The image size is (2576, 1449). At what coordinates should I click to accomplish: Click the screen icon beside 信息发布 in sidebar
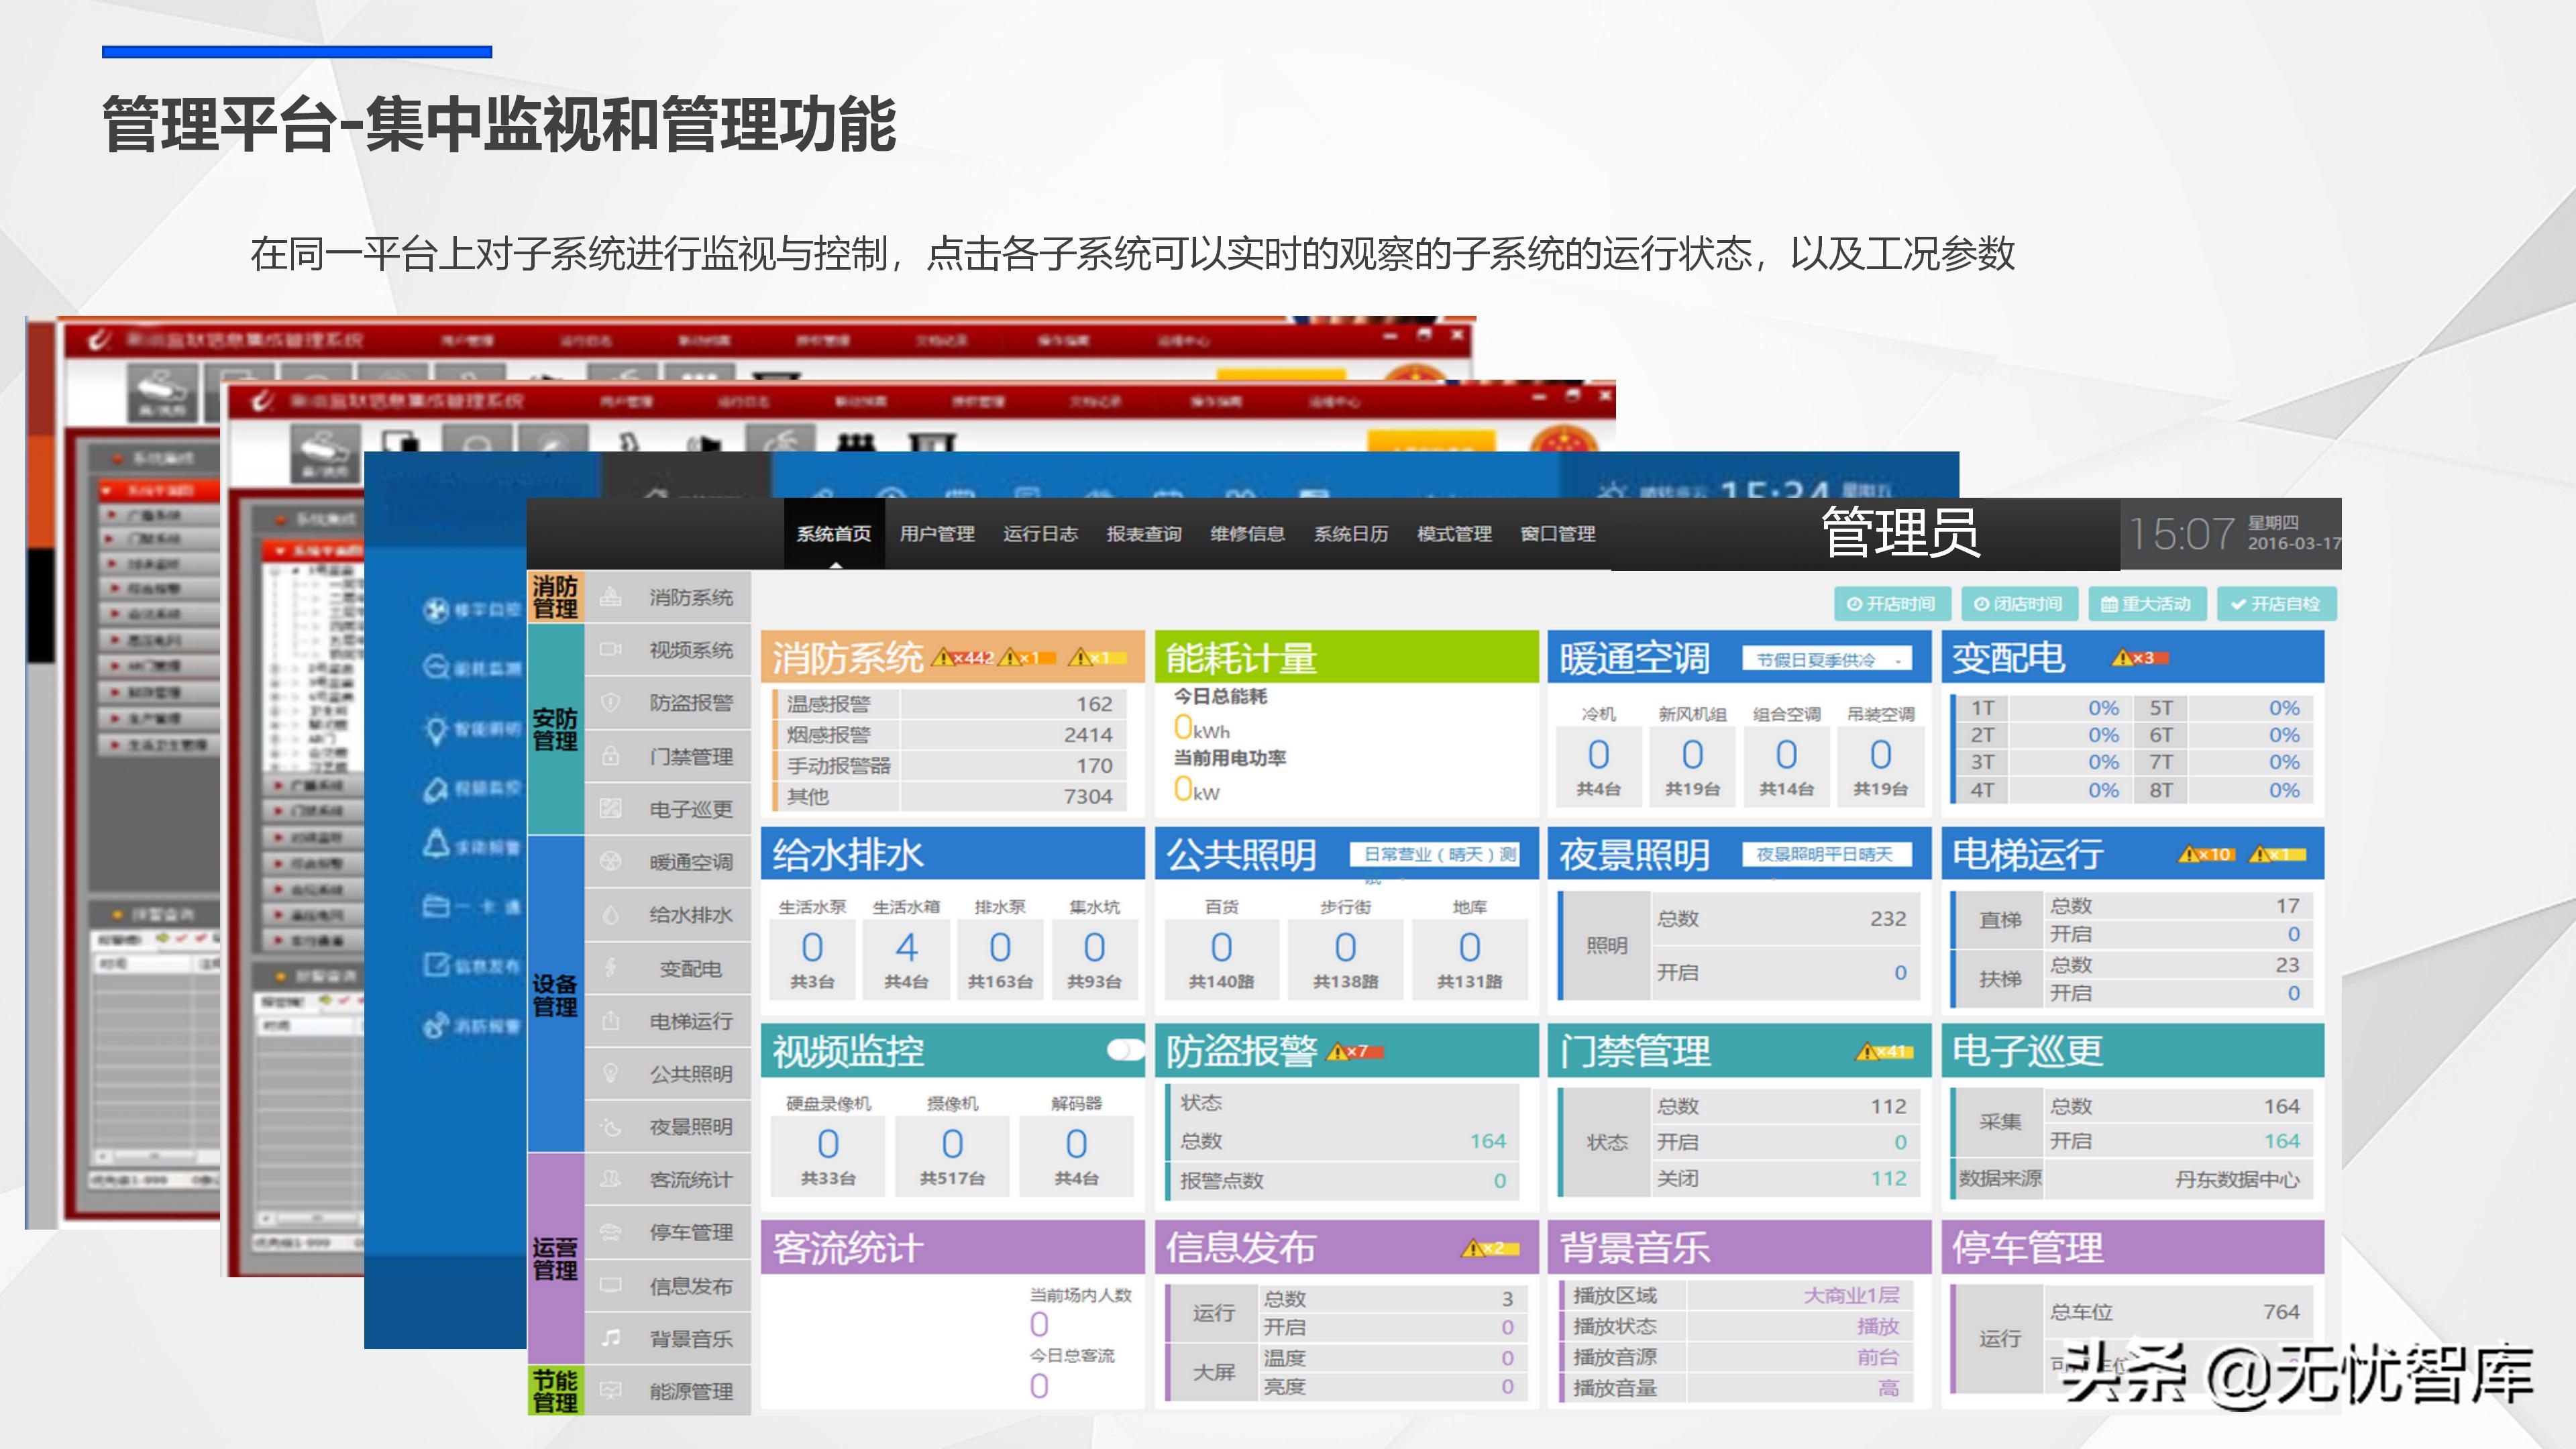click(x=610, y=1285)
